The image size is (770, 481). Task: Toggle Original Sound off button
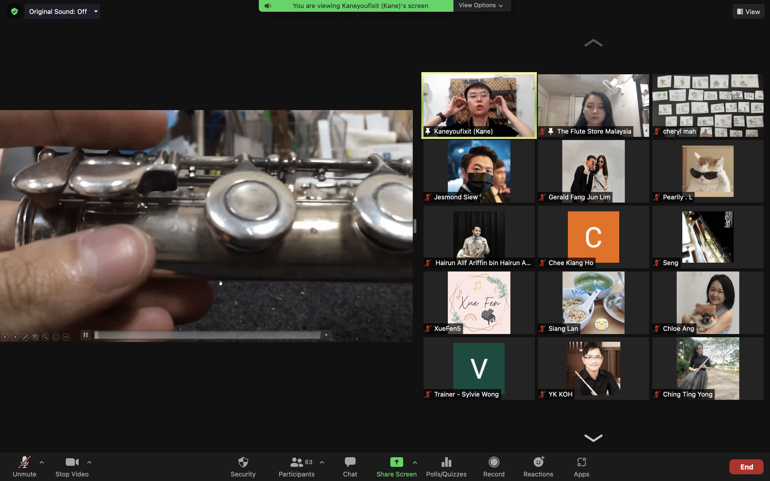tap(58, 11)
